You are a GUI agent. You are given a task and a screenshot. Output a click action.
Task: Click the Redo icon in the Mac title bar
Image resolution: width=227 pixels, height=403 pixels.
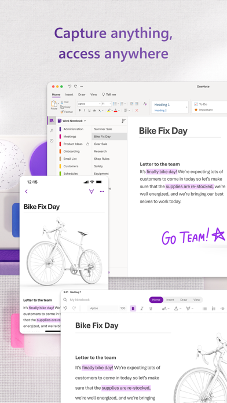(x=76, y=86)
